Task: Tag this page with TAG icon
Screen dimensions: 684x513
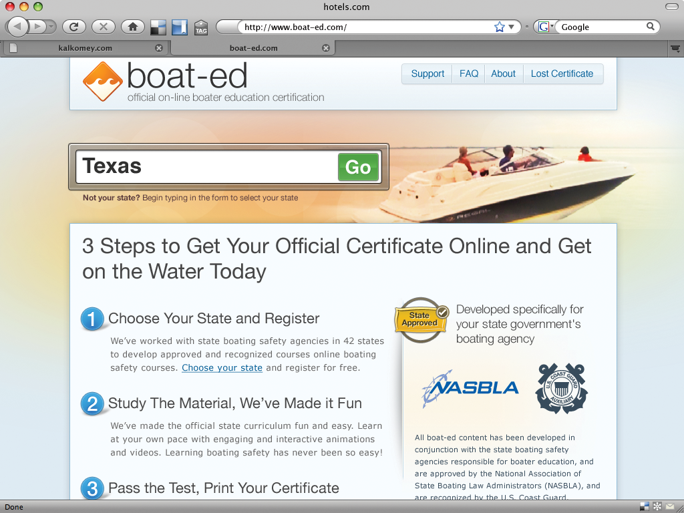Action: 201,27
